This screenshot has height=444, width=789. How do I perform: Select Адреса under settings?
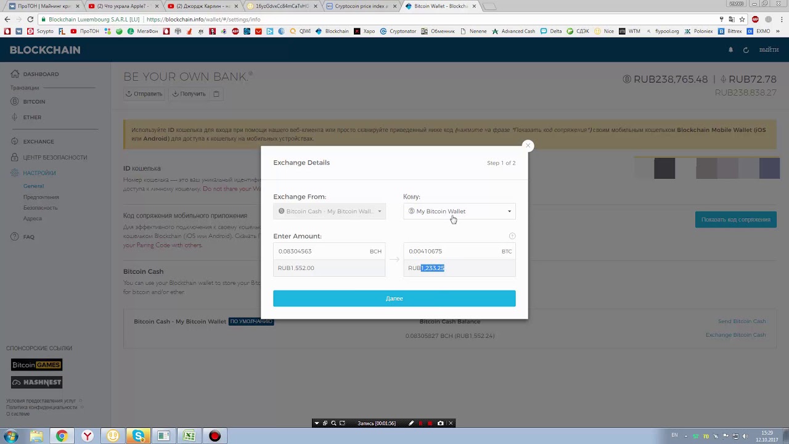pyautogui.click(x=33, y=218)
